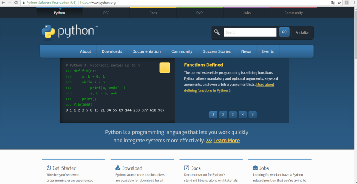This screenshot has width=357, height=184.
Task: Click the triple-chevron before Learn More
Action: point(209,141)
